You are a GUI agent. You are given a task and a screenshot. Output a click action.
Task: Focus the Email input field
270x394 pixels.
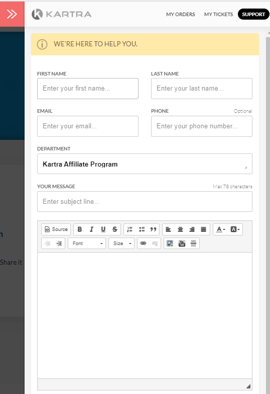point(88,126)
